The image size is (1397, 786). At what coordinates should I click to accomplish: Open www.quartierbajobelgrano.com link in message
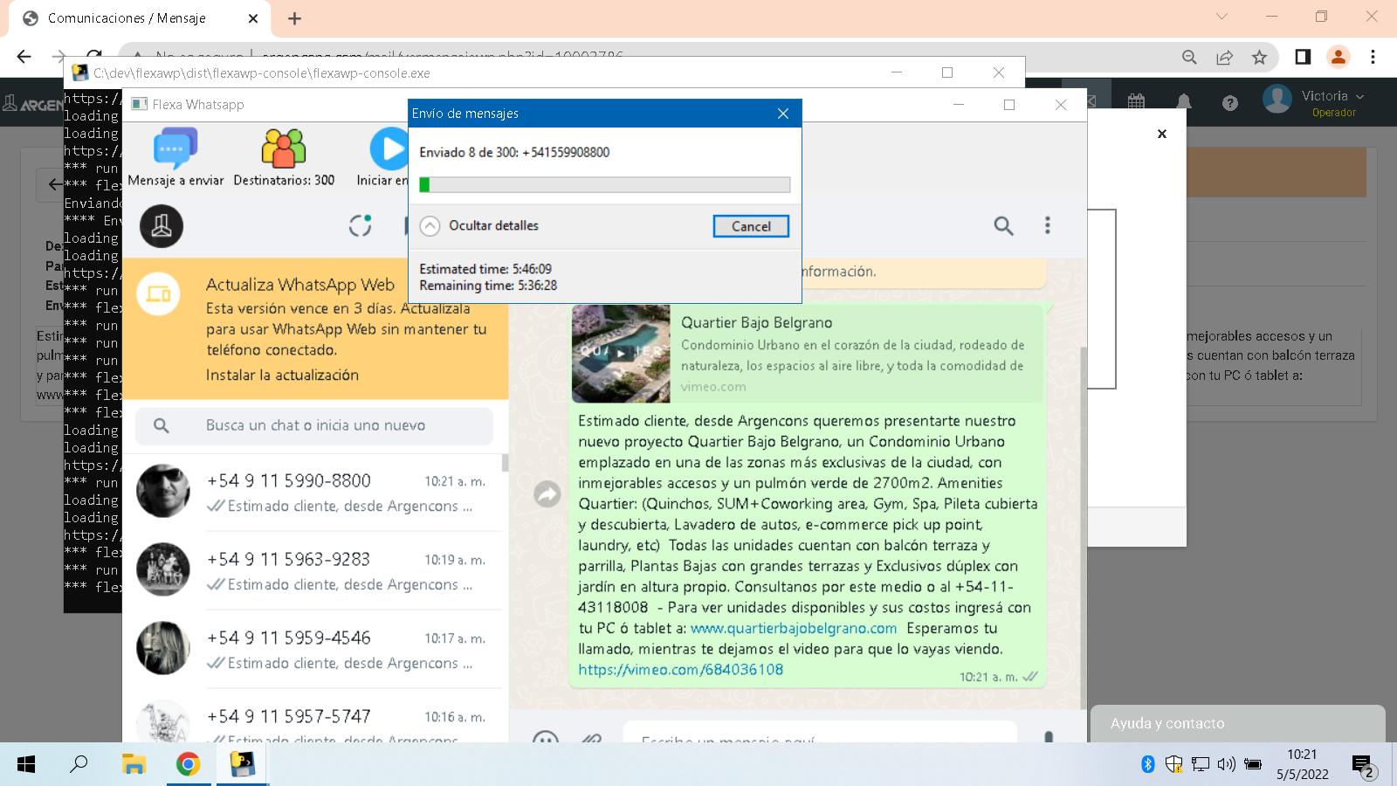click(794, 628)
